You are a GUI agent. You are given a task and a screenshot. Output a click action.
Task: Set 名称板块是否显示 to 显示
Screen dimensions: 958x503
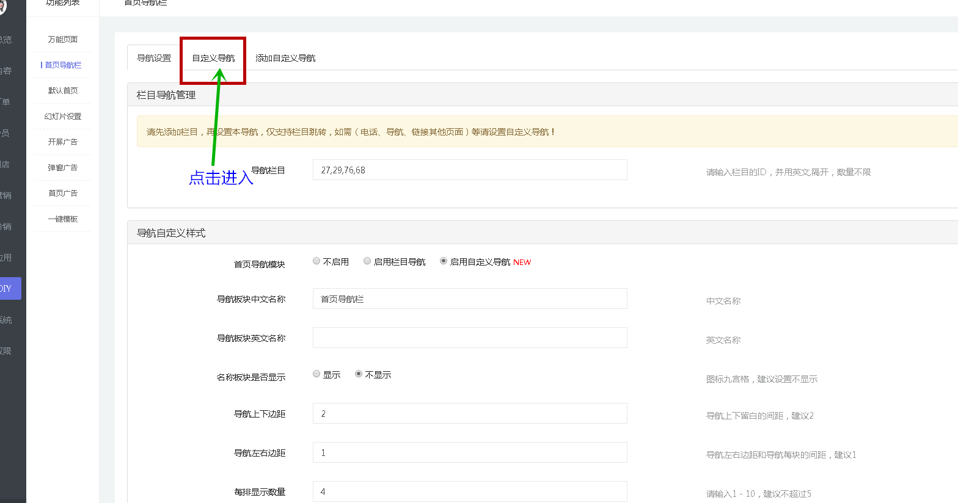coord(316,374)
